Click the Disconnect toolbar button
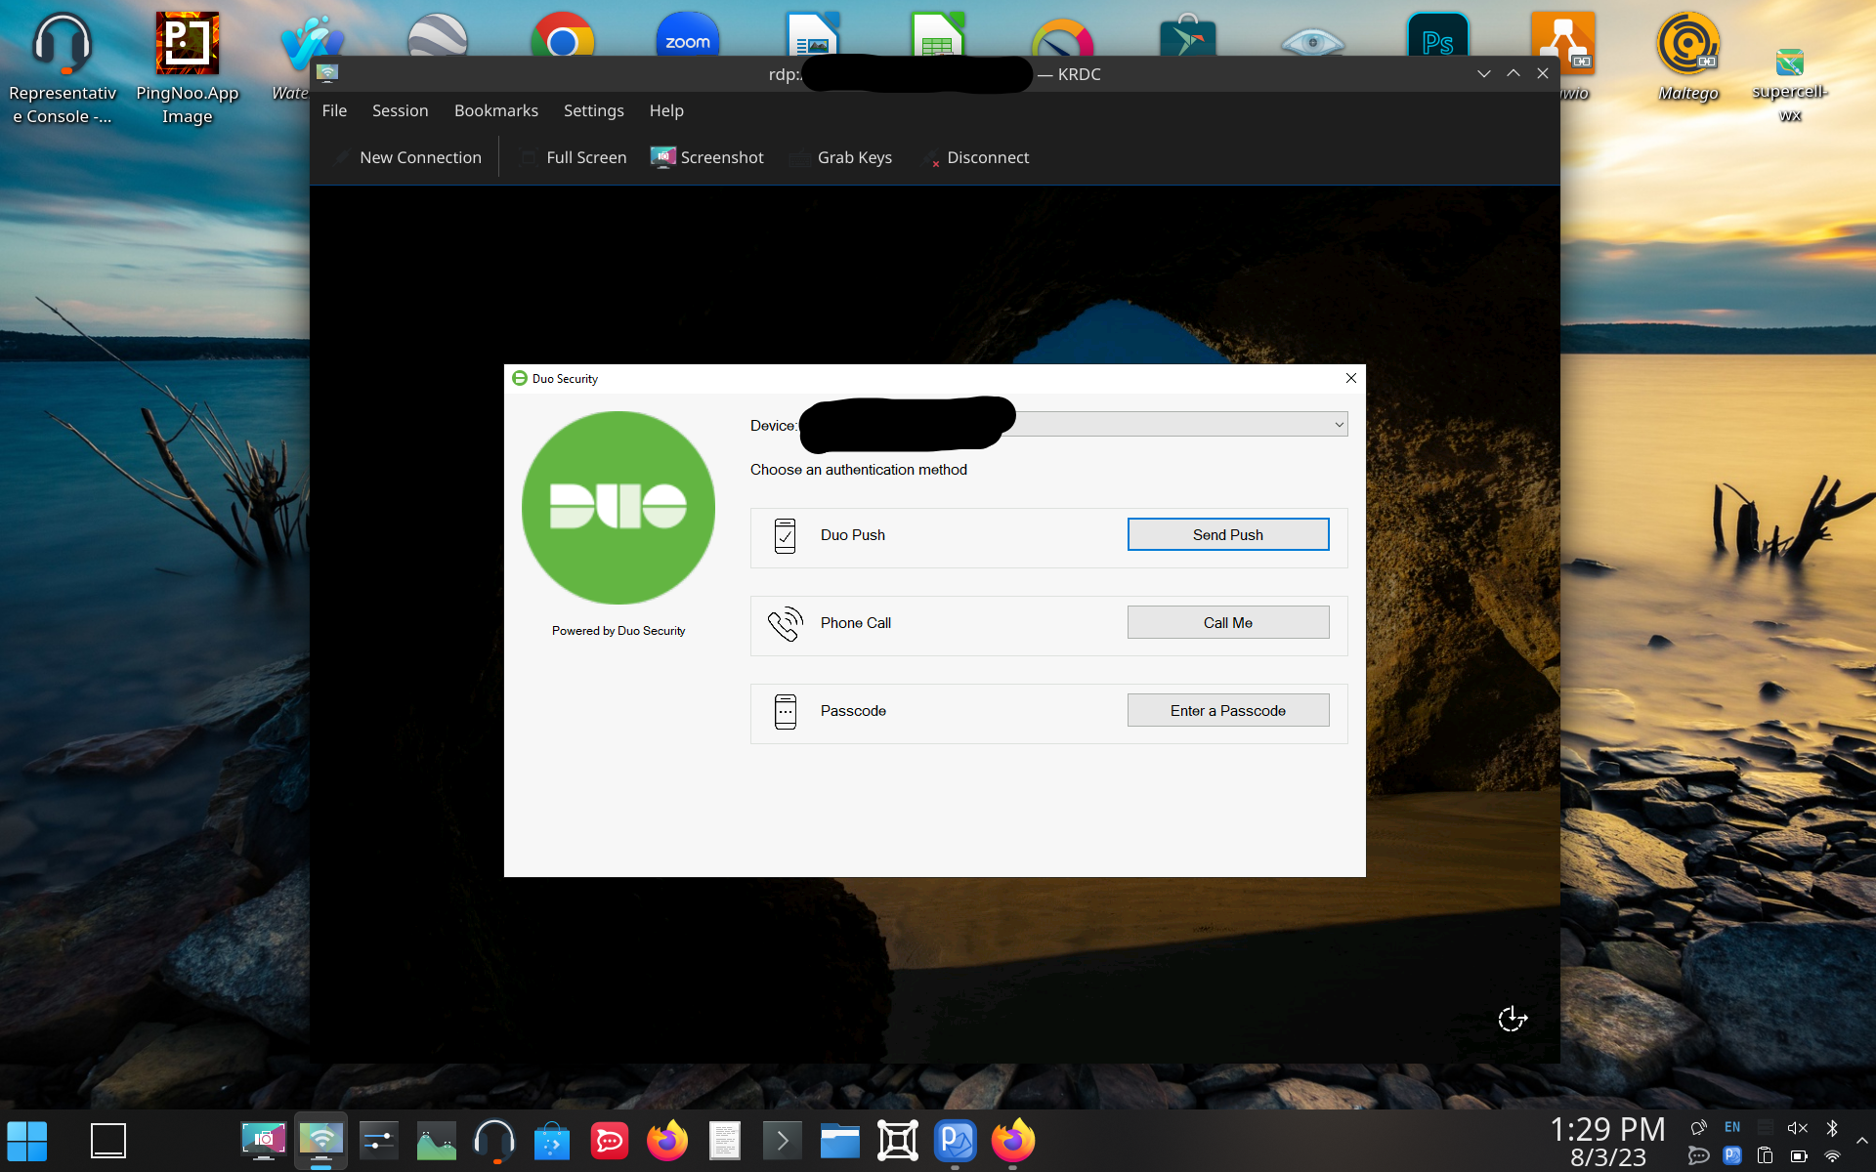 coord(978,157)
